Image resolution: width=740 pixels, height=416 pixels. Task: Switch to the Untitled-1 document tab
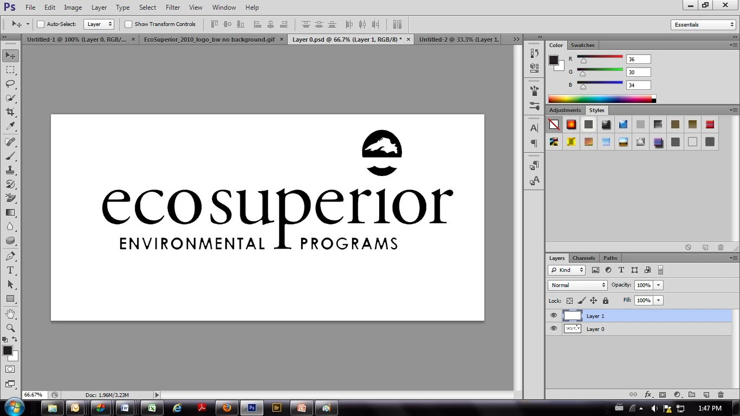[x=76, y=40]
